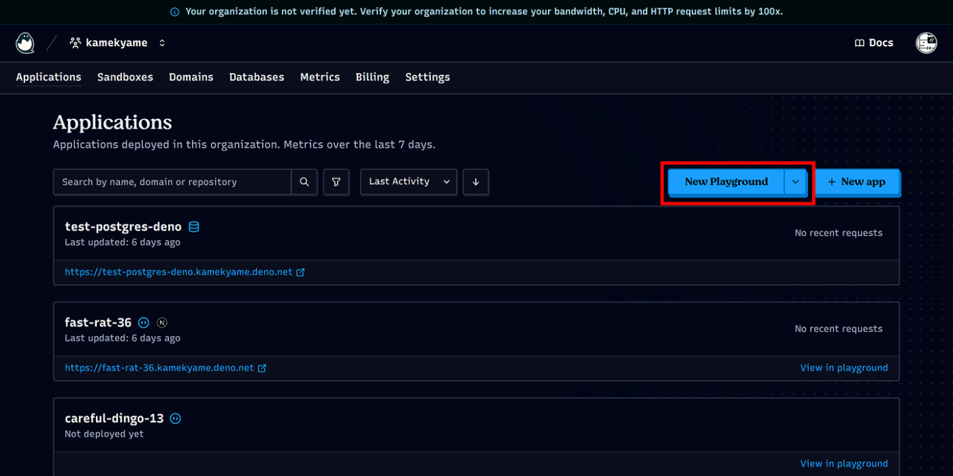Screen dimensions: 953x476
Task: Switch to the Databases tab
Action: [x=257, y=77]
